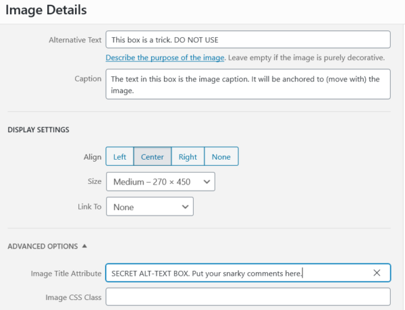Select None for image alignment
The image size is (405, 310).
click(221, 157)
